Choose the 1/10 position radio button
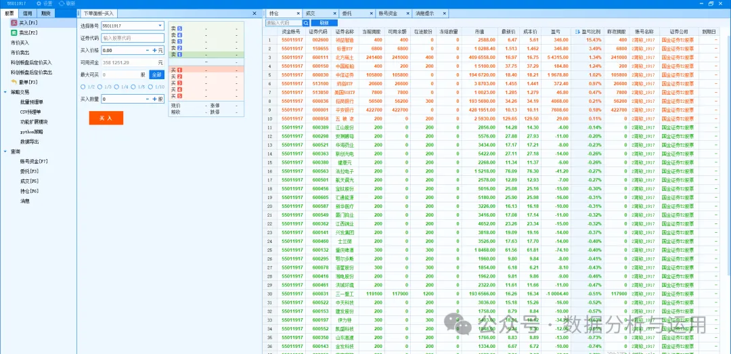The image size is (731, 354). [x=150, y=87]
